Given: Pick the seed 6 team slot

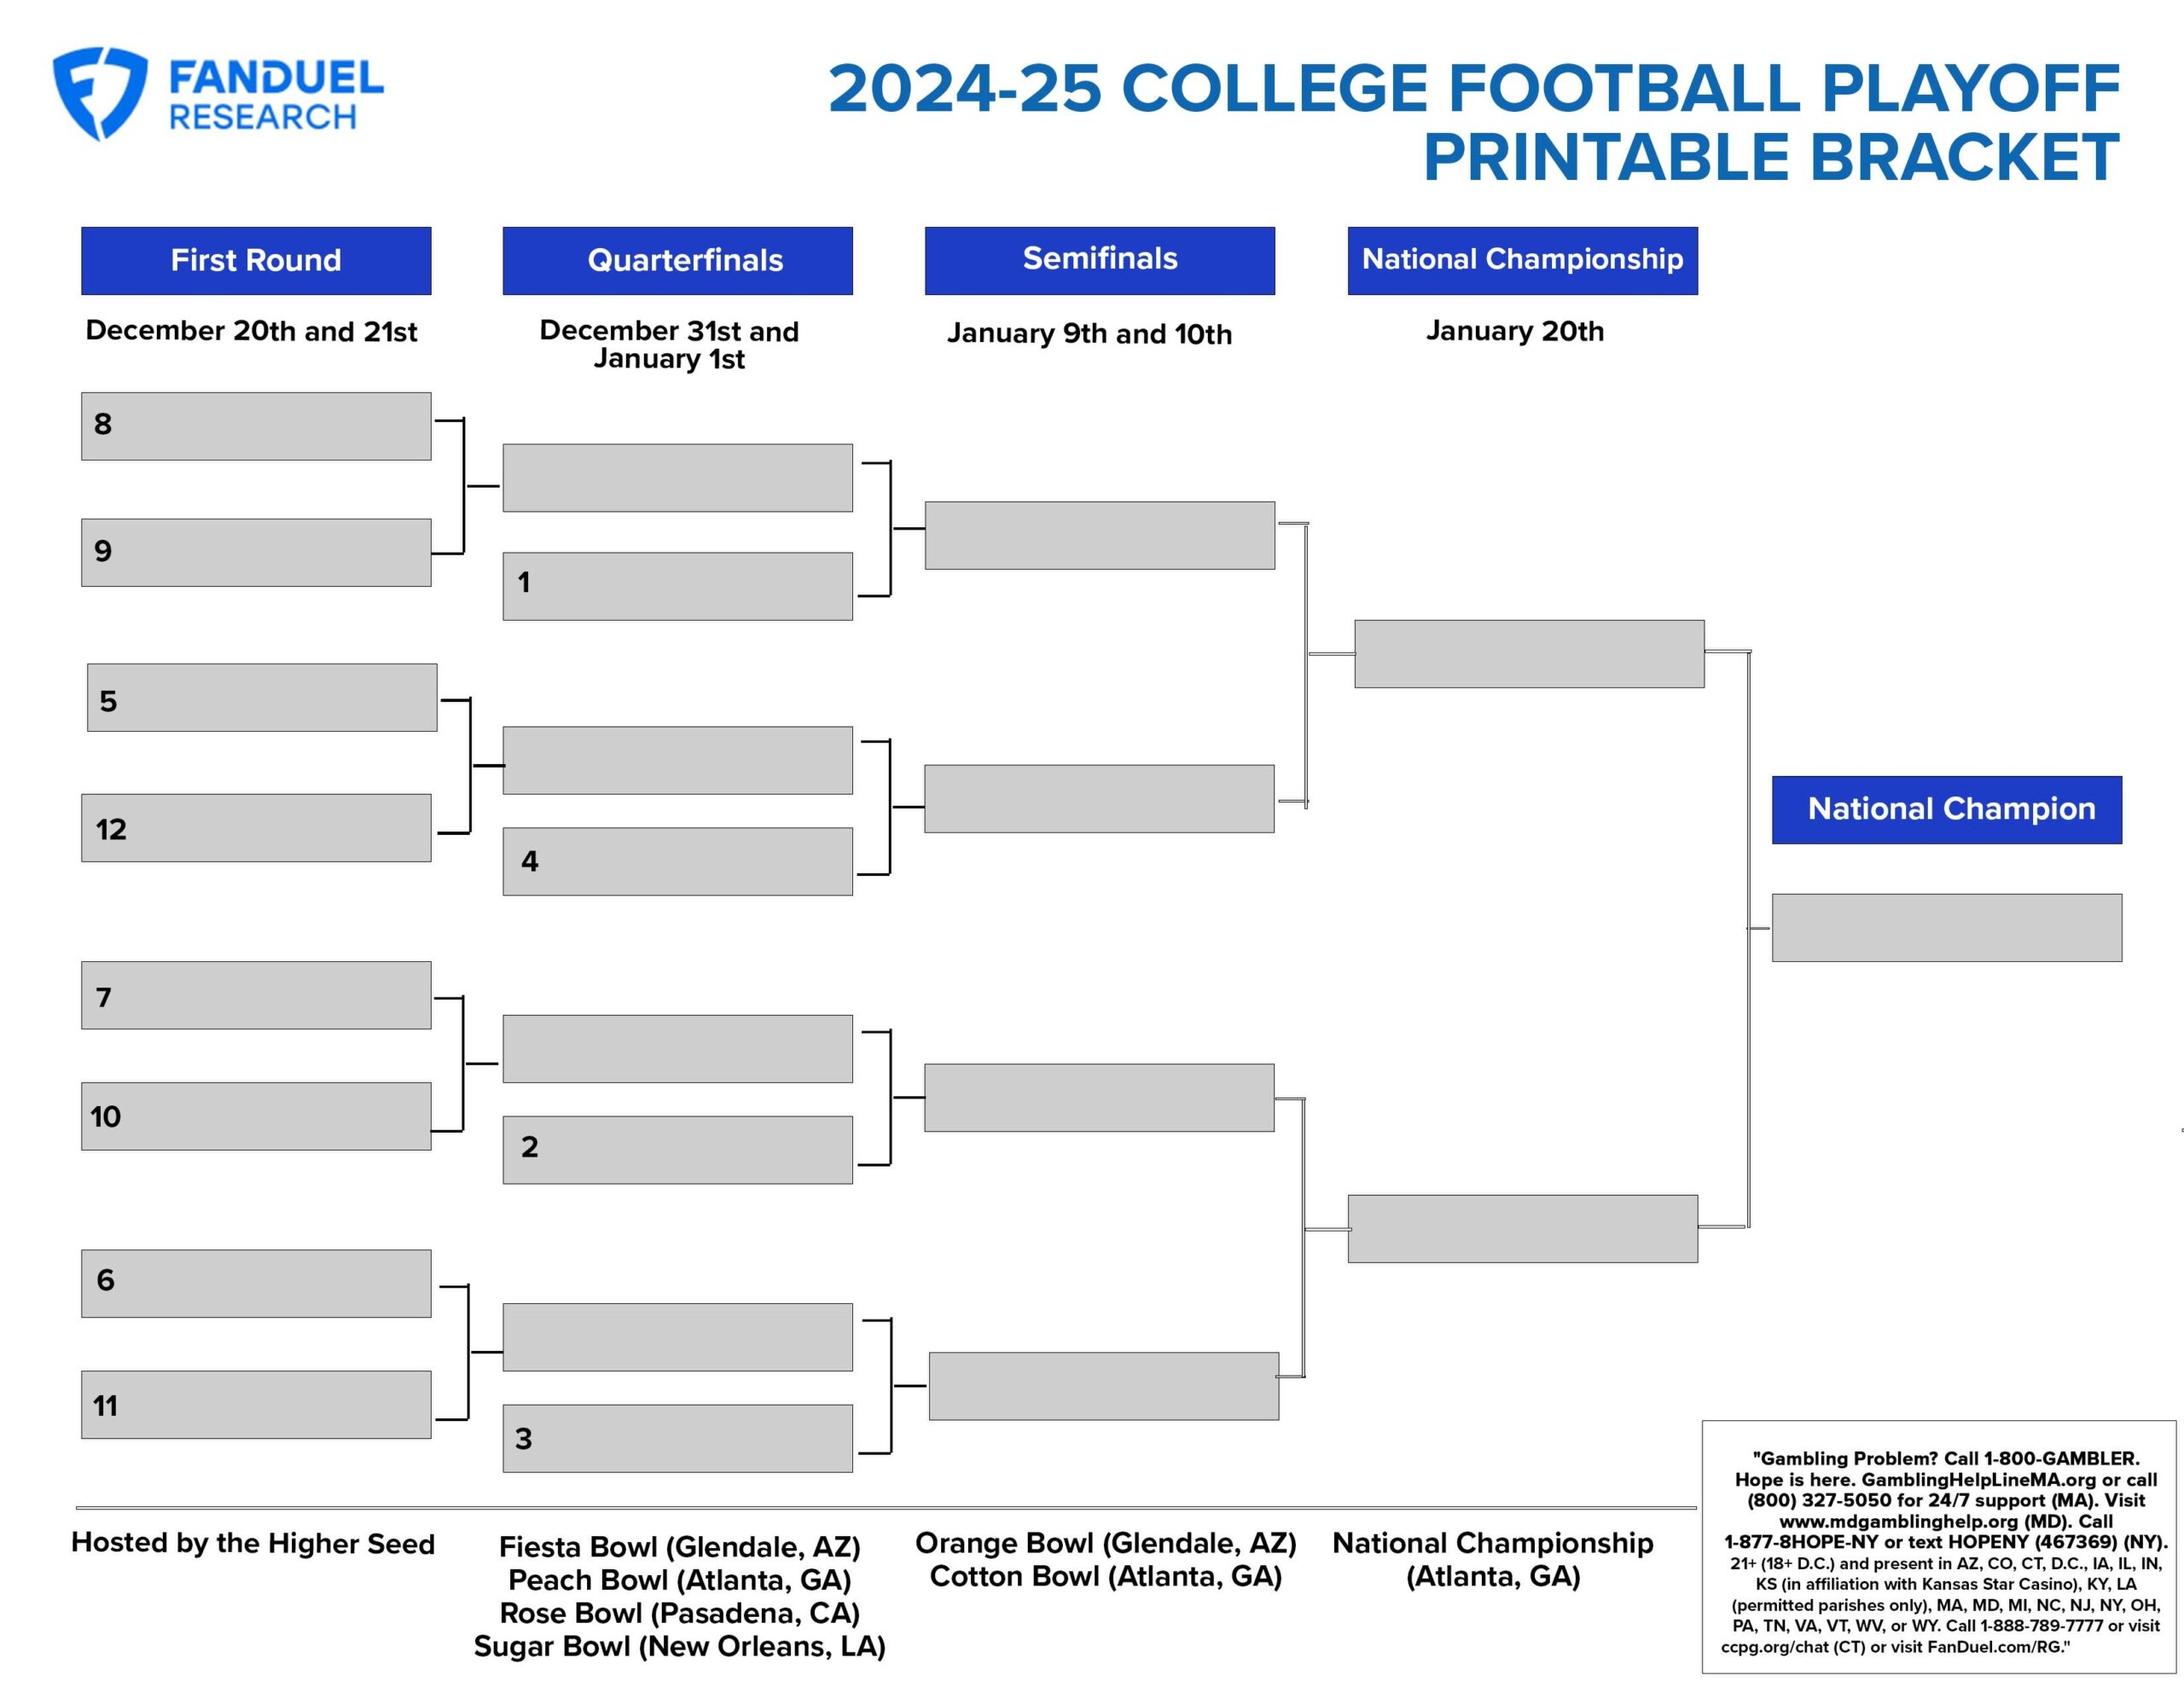Looking at the screenshot, I should click(x=256, y=1283).
